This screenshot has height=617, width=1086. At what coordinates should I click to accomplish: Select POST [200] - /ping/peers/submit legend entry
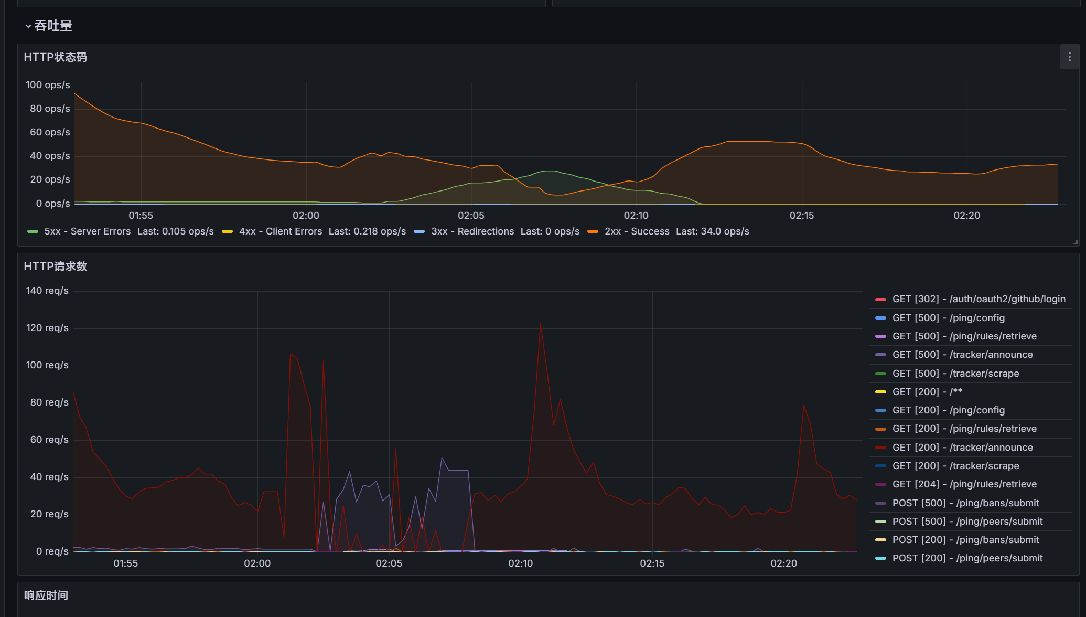967,558
